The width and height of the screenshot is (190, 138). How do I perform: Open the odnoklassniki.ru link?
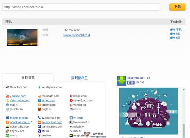pos(20,122)
